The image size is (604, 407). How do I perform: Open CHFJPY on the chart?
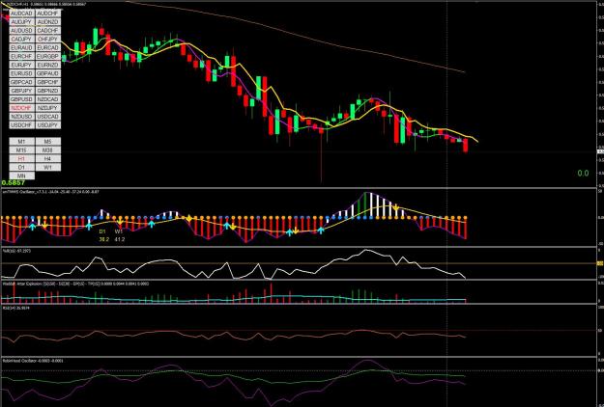tap(47, 40)
